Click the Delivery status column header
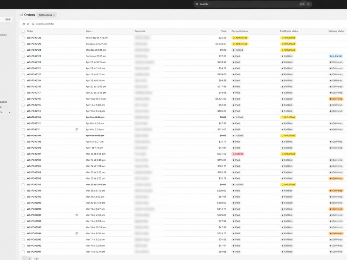The height and width of the screenshot is (260, 347). click(x=336, y=31)
